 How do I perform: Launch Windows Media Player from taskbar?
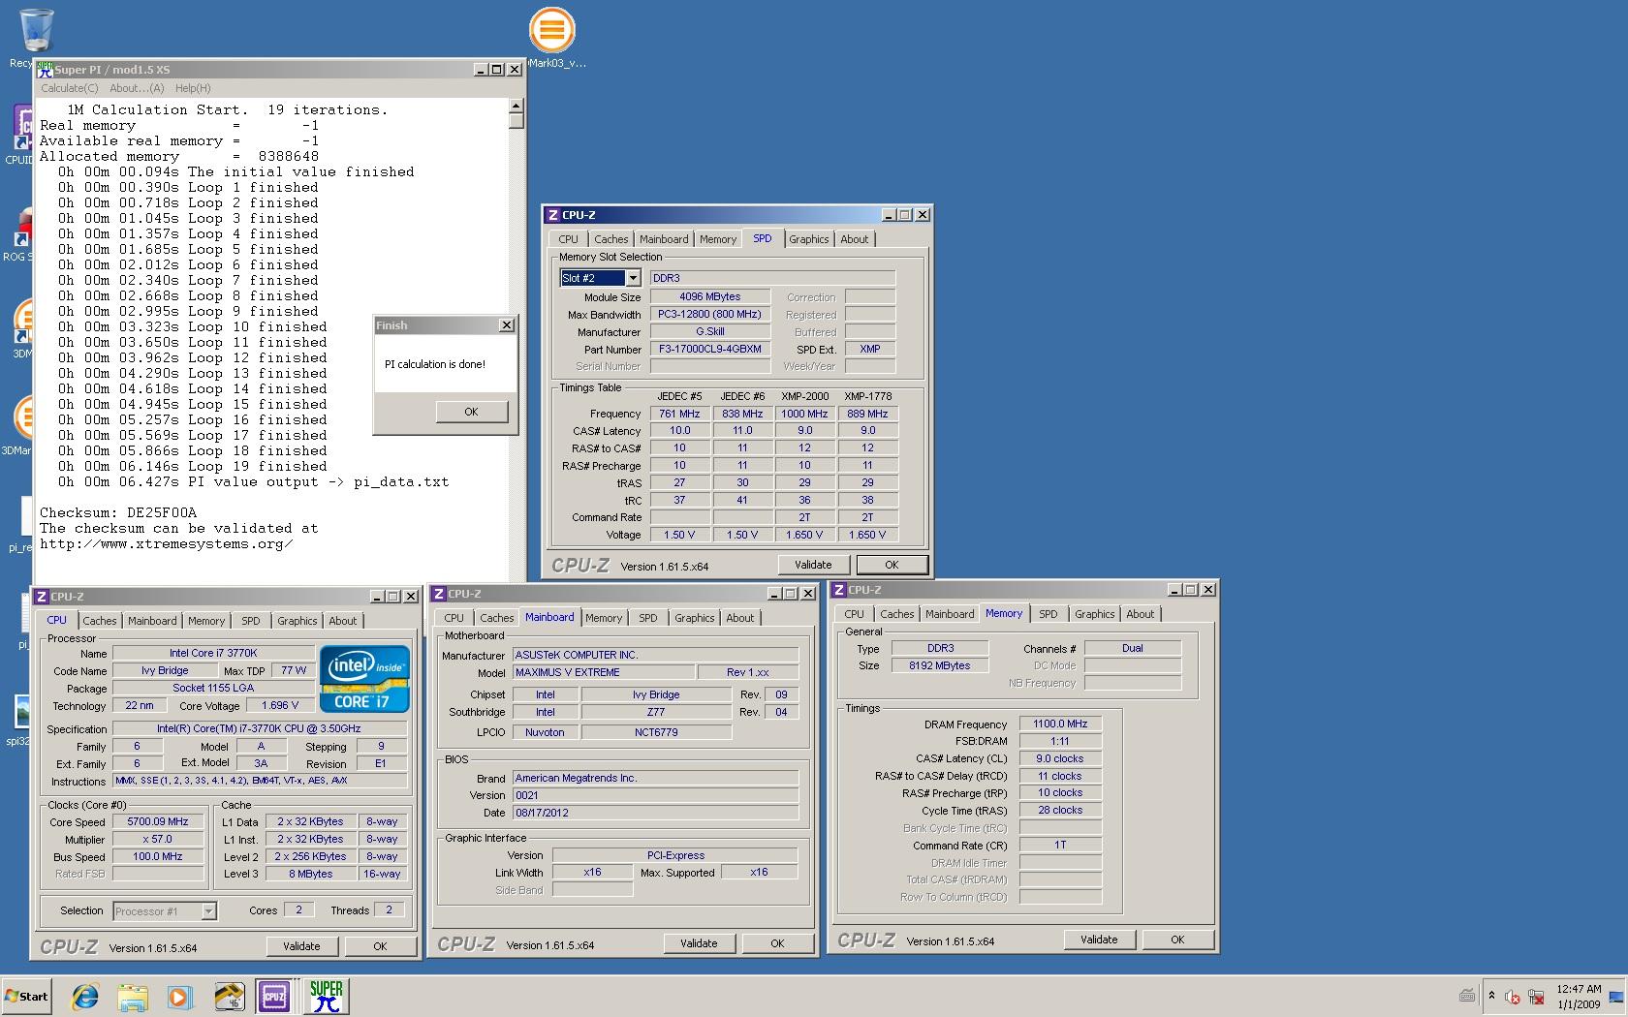point(179,996)
